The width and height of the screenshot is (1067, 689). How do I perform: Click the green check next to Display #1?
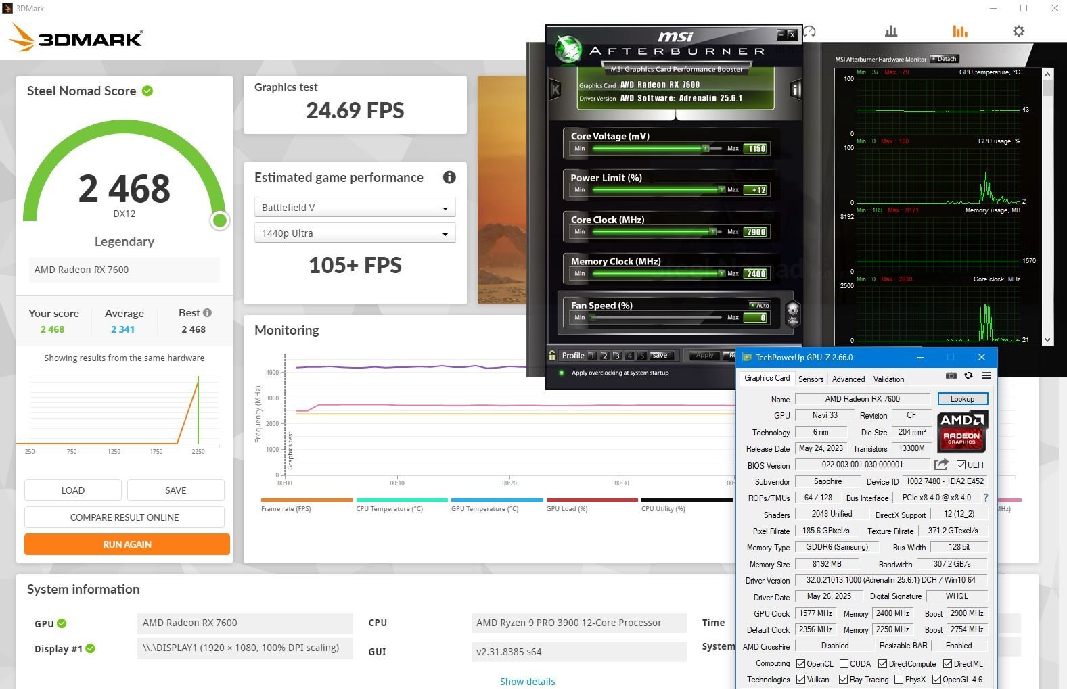tap(91, 648)
